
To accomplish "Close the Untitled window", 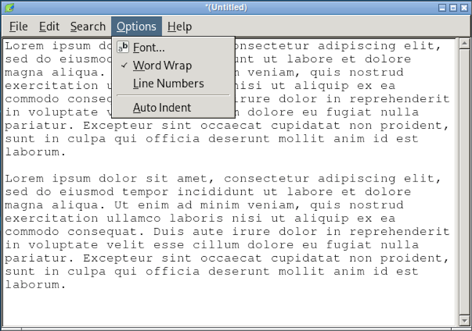I will pyautogui.click(x=464, y=7).
